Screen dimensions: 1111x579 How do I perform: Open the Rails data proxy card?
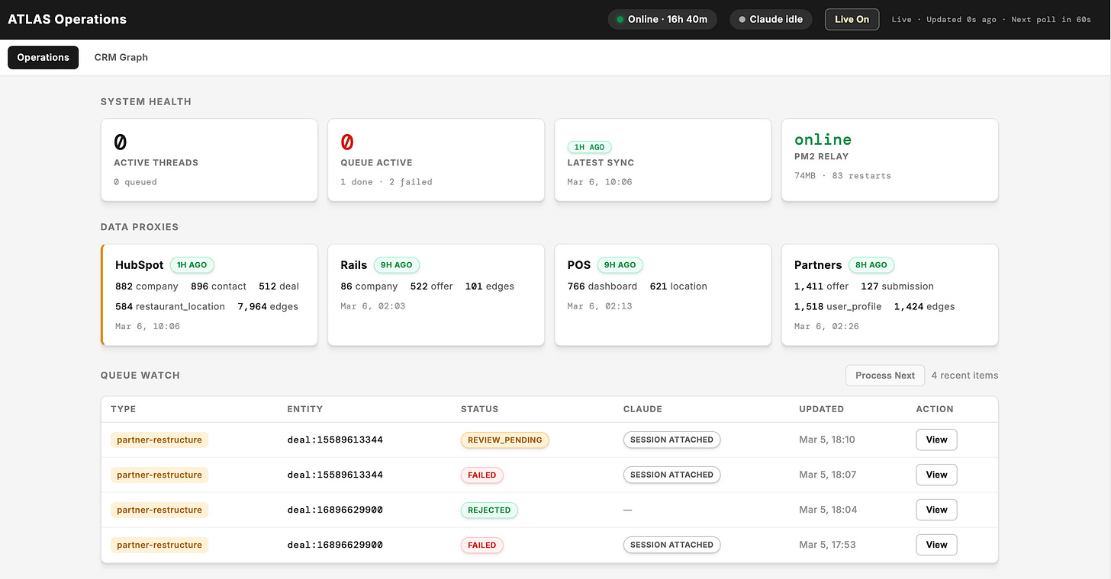coord(436,295)
